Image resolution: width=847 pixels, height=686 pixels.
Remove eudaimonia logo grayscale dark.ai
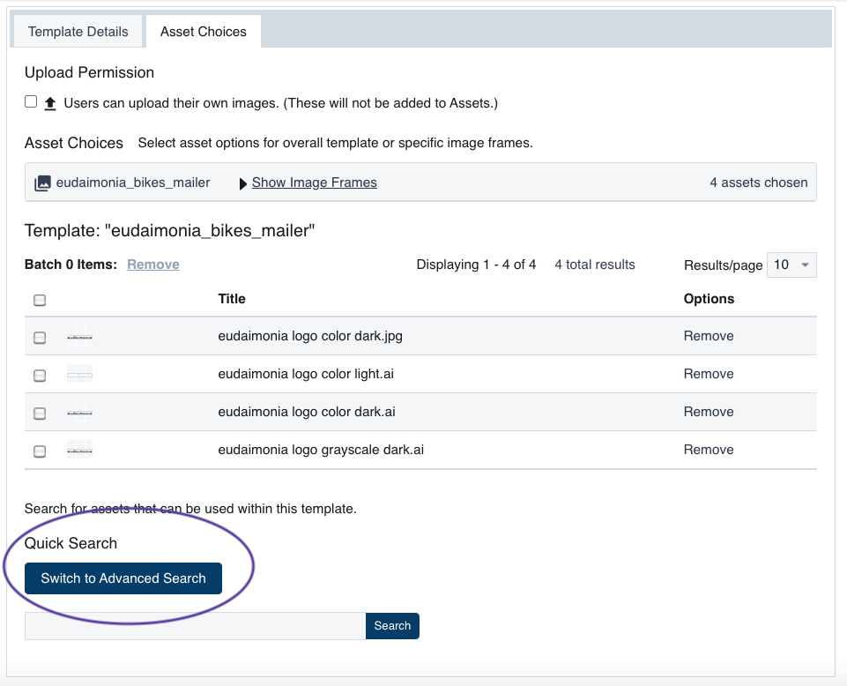pyautogui.click(x=708, y=449)
